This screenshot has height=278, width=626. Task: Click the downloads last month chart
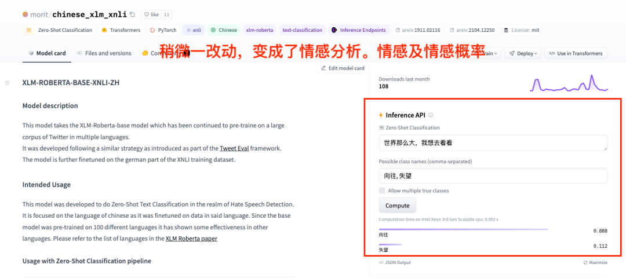click(x=569, y=83)
